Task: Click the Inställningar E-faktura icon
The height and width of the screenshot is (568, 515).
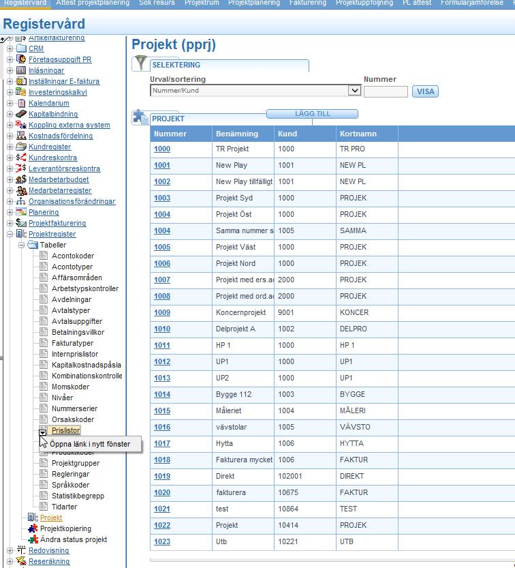Action: (21, 81)
